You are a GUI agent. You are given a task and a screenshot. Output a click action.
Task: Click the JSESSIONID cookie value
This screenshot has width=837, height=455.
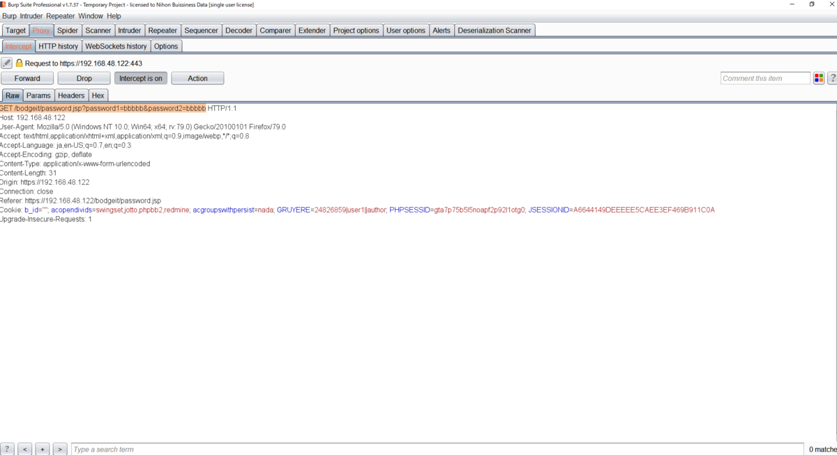(644, 210)
